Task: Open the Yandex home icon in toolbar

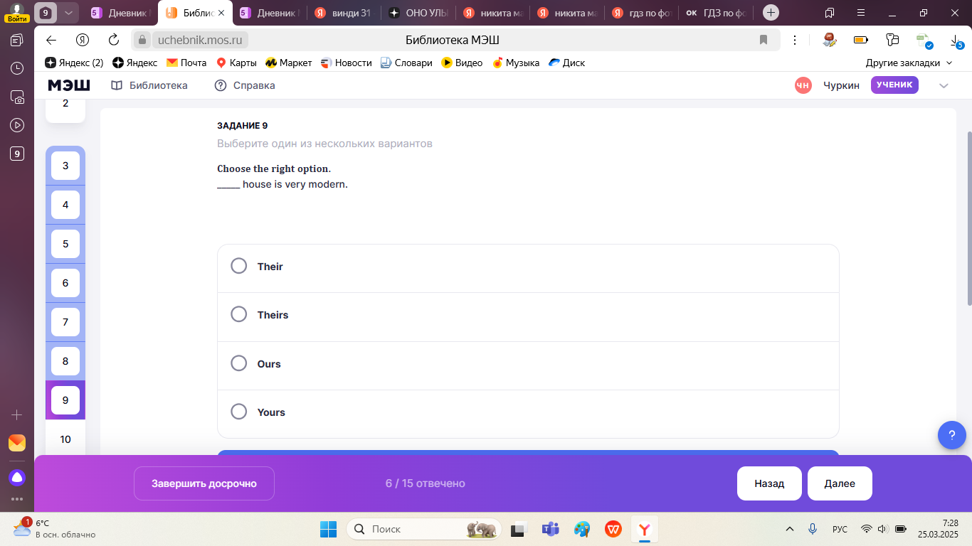Action: point(83,40)
